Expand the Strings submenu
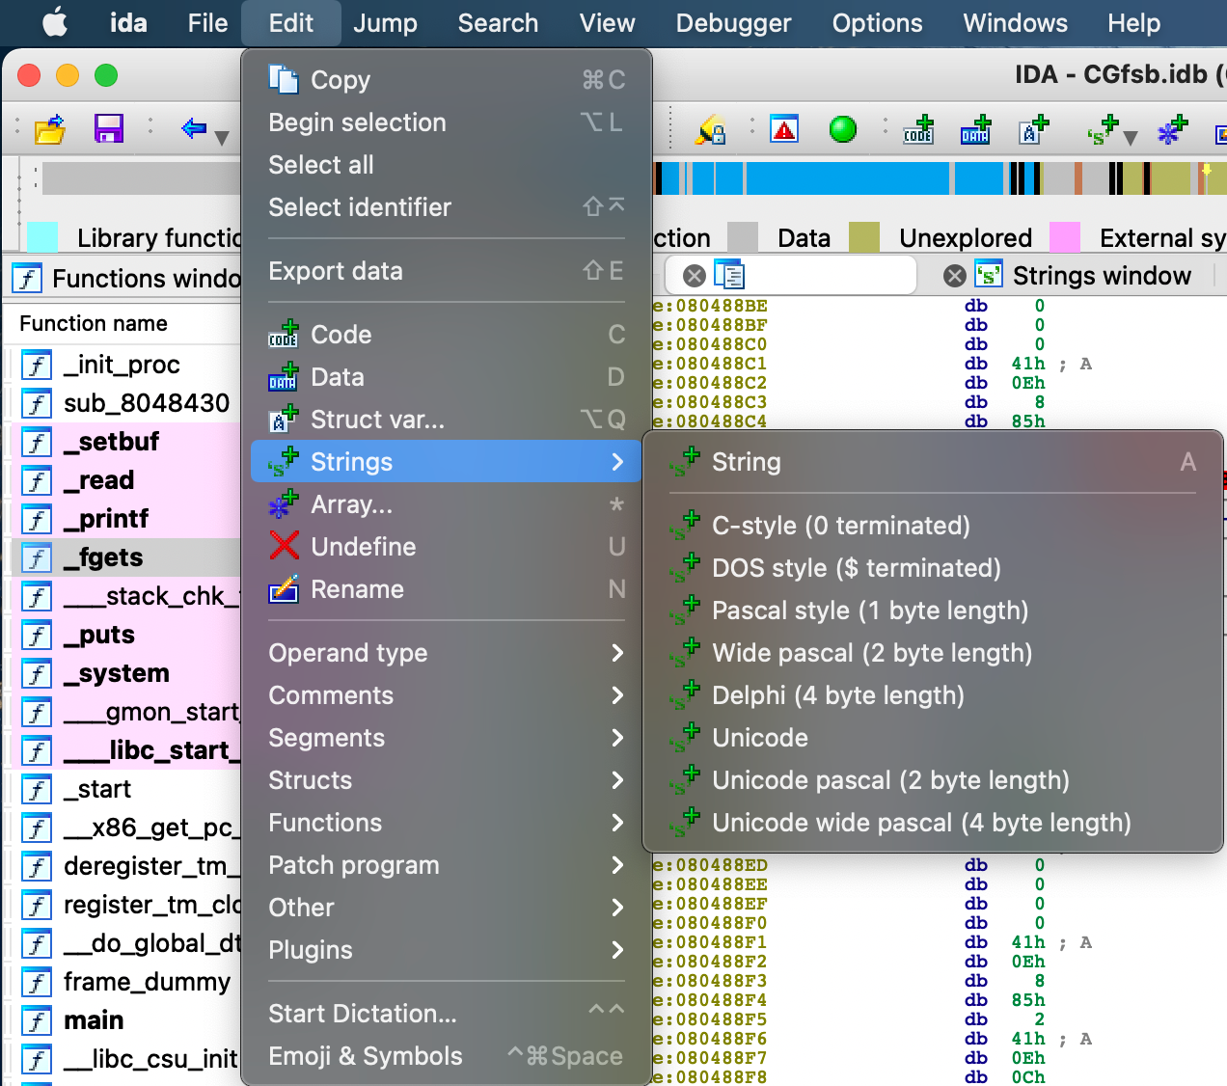 click(x=447, y=462)
